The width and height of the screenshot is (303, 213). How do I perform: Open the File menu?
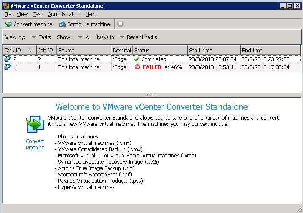tap(8, 14)
